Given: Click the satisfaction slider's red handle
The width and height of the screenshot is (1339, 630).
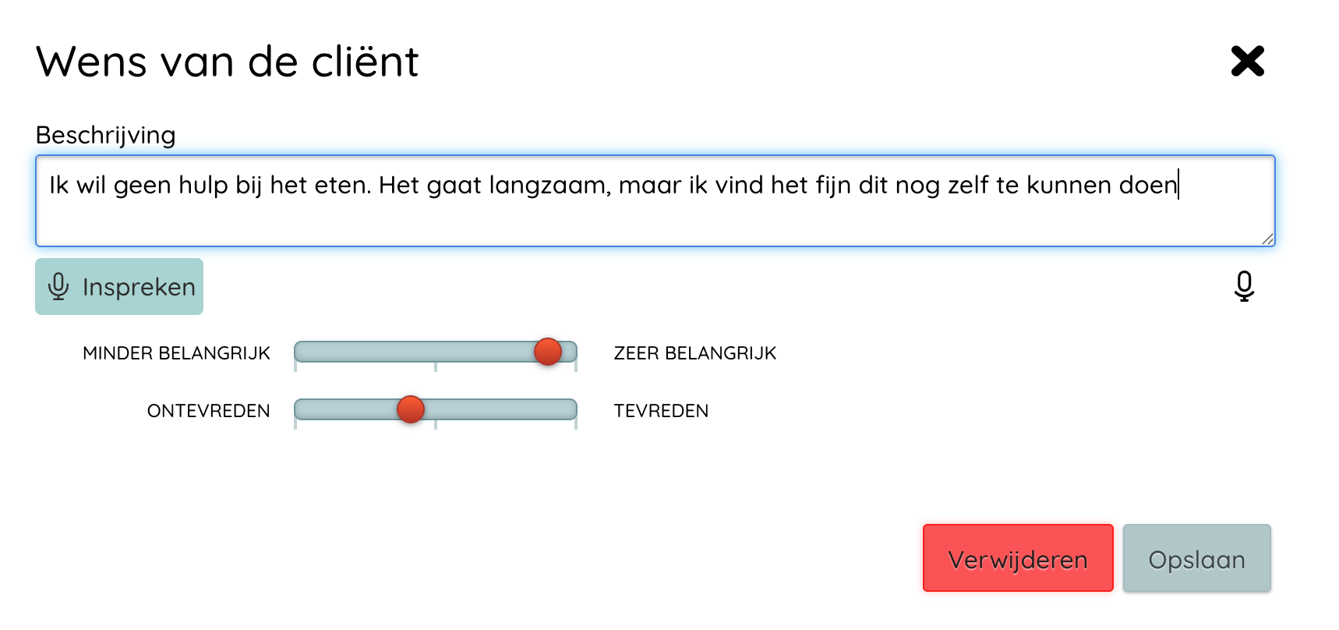Looking at the screenshot, I should [x=411, y=409].
